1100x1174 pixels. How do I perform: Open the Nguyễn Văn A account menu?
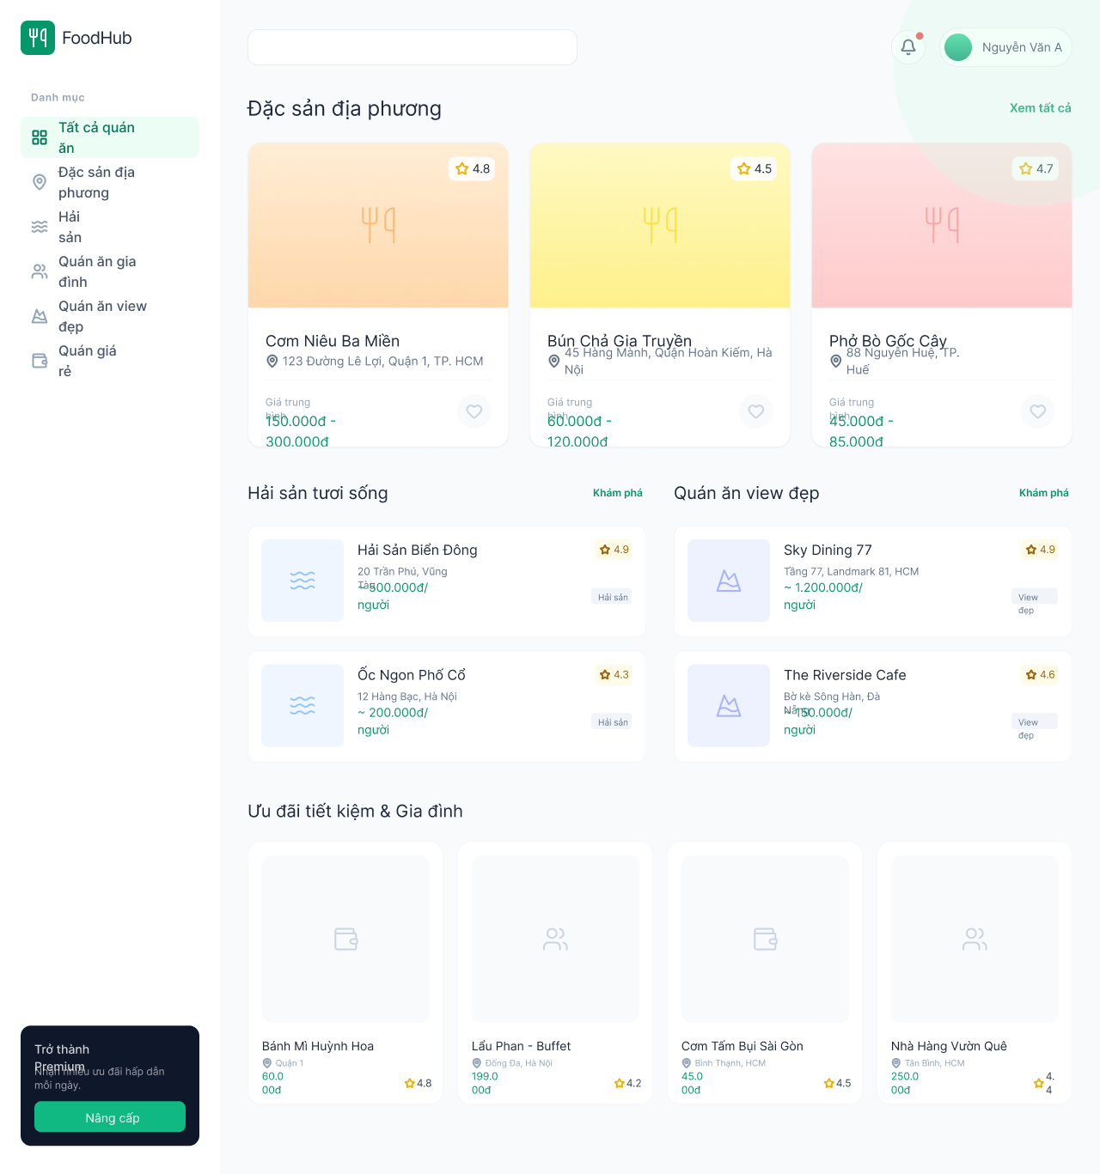pyautogui.click(x=1005, y=47)
